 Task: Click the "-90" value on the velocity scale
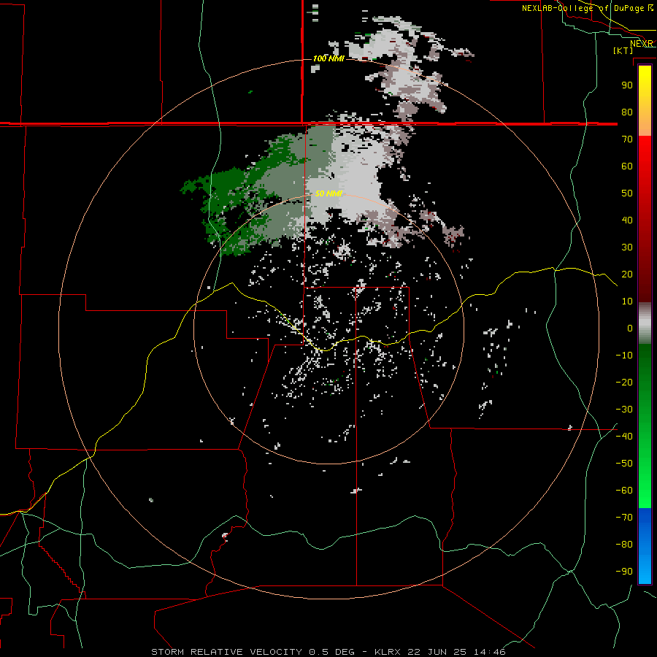click(624, 571)
